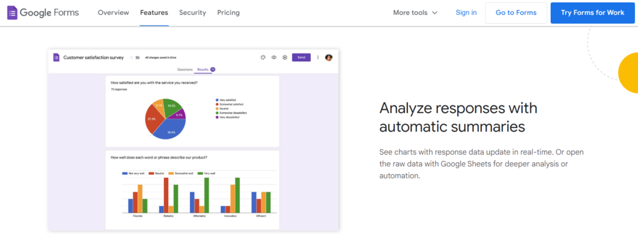Star the Customer satisfaction survey form
The width and height of the screenshot is (638, 237).
click(x=131, y=57)
